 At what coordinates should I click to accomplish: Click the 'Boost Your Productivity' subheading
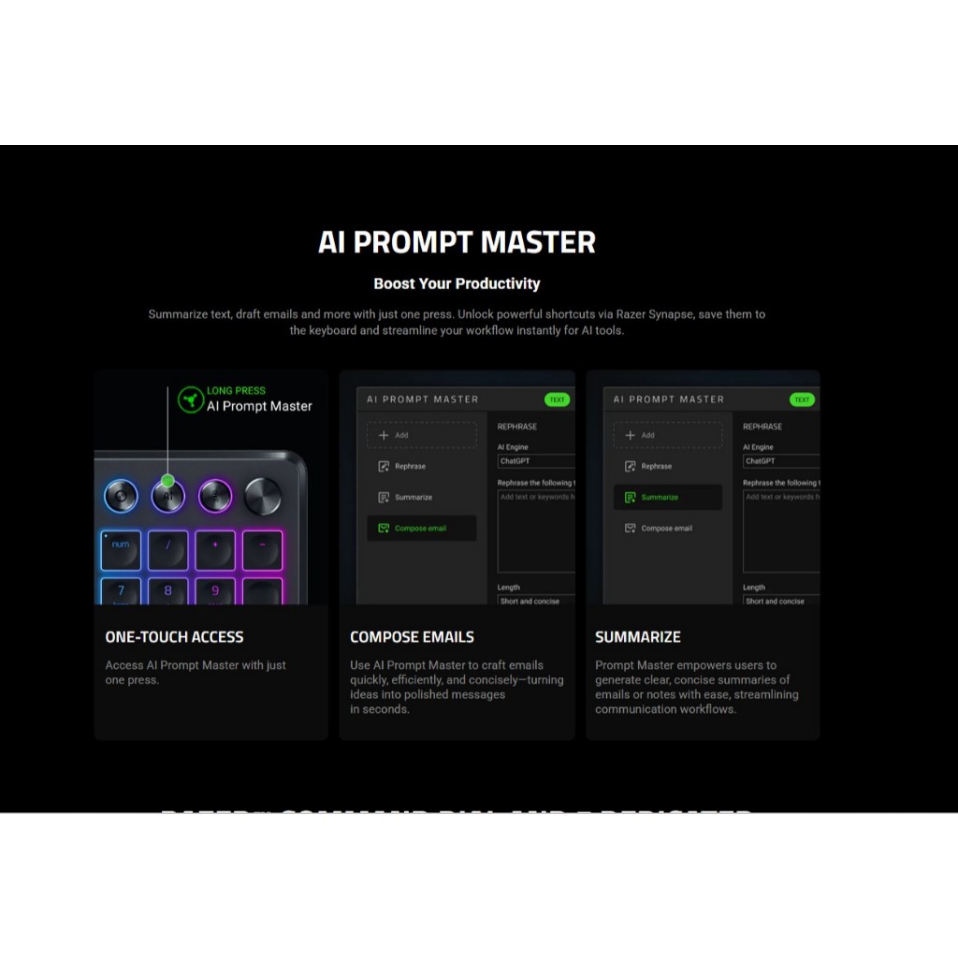click(457, 283)
